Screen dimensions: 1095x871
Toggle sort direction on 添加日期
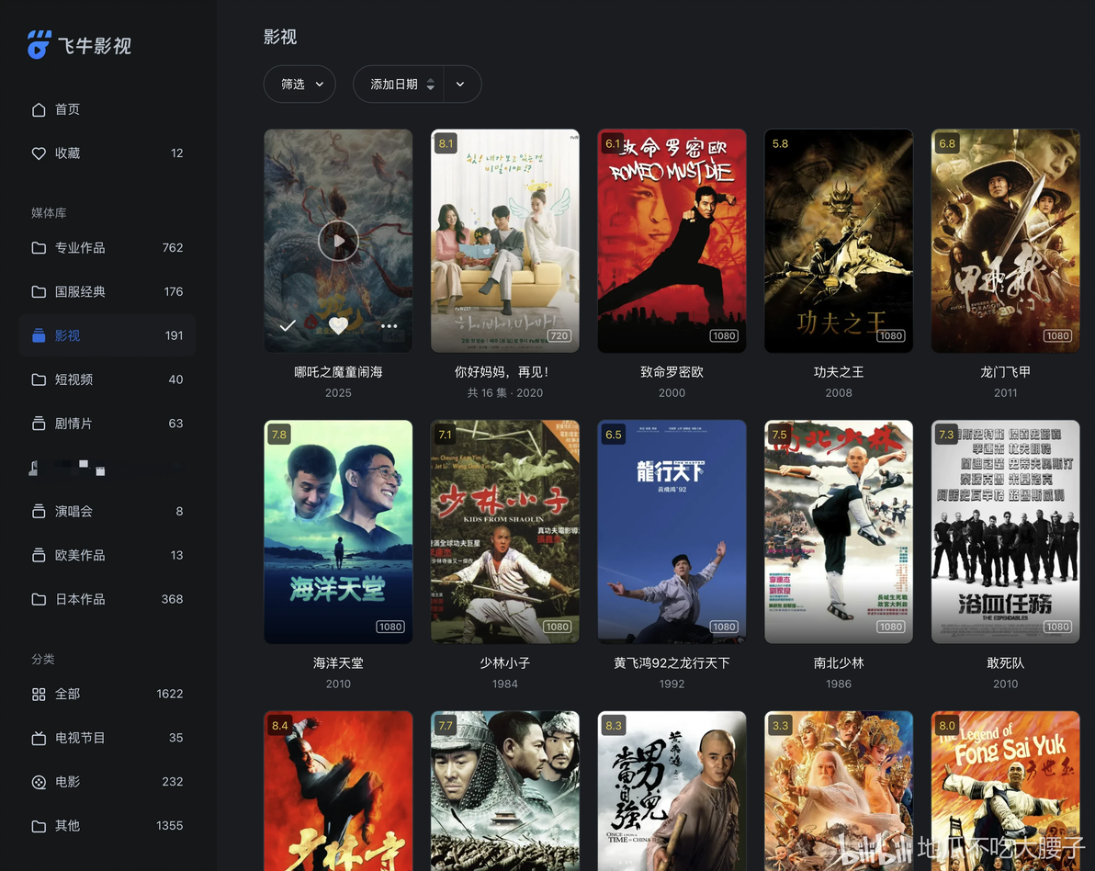[430, 85]
